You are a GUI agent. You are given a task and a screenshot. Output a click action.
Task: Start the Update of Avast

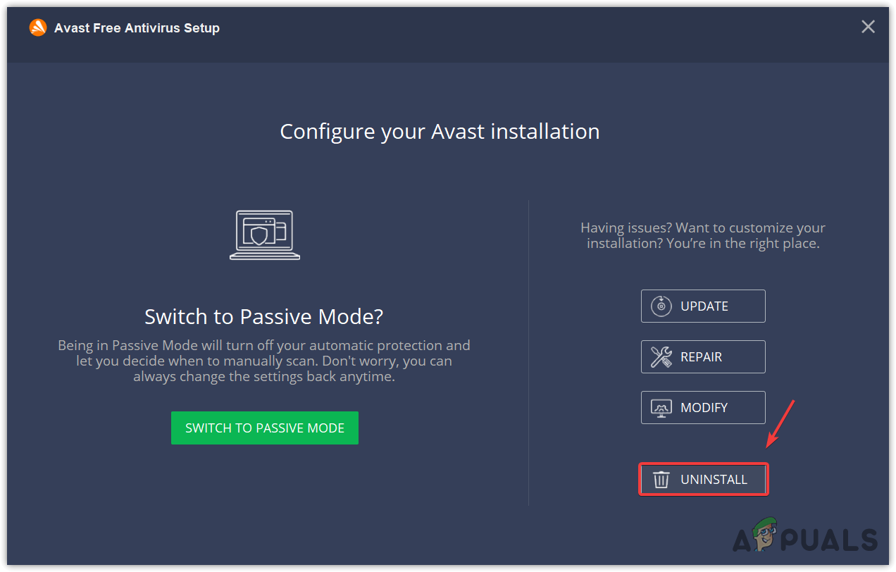[x=703, y=306]
